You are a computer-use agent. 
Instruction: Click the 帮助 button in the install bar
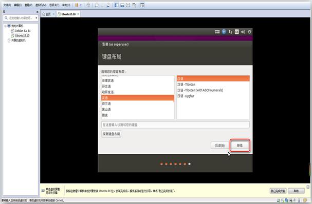coord(296,191)
